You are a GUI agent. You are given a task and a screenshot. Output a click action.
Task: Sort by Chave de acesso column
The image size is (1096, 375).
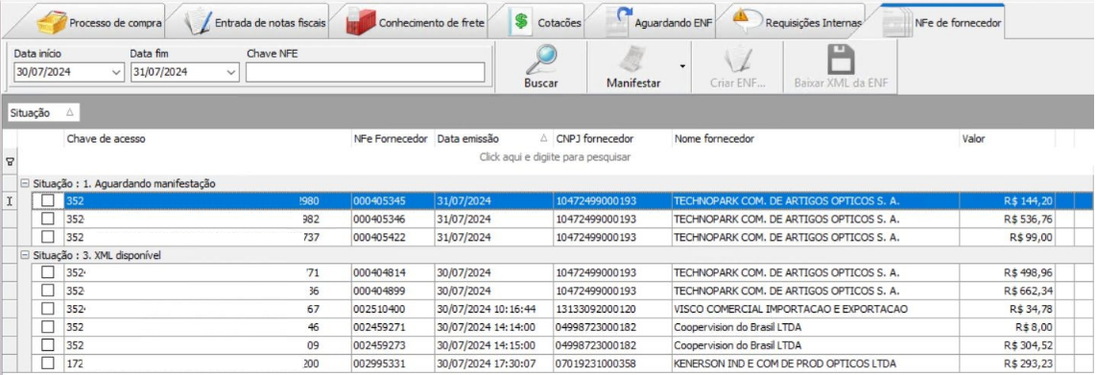(207, 139)
